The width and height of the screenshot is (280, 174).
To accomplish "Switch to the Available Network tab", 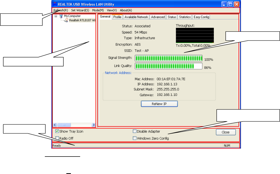I will (x=136, y=17).
